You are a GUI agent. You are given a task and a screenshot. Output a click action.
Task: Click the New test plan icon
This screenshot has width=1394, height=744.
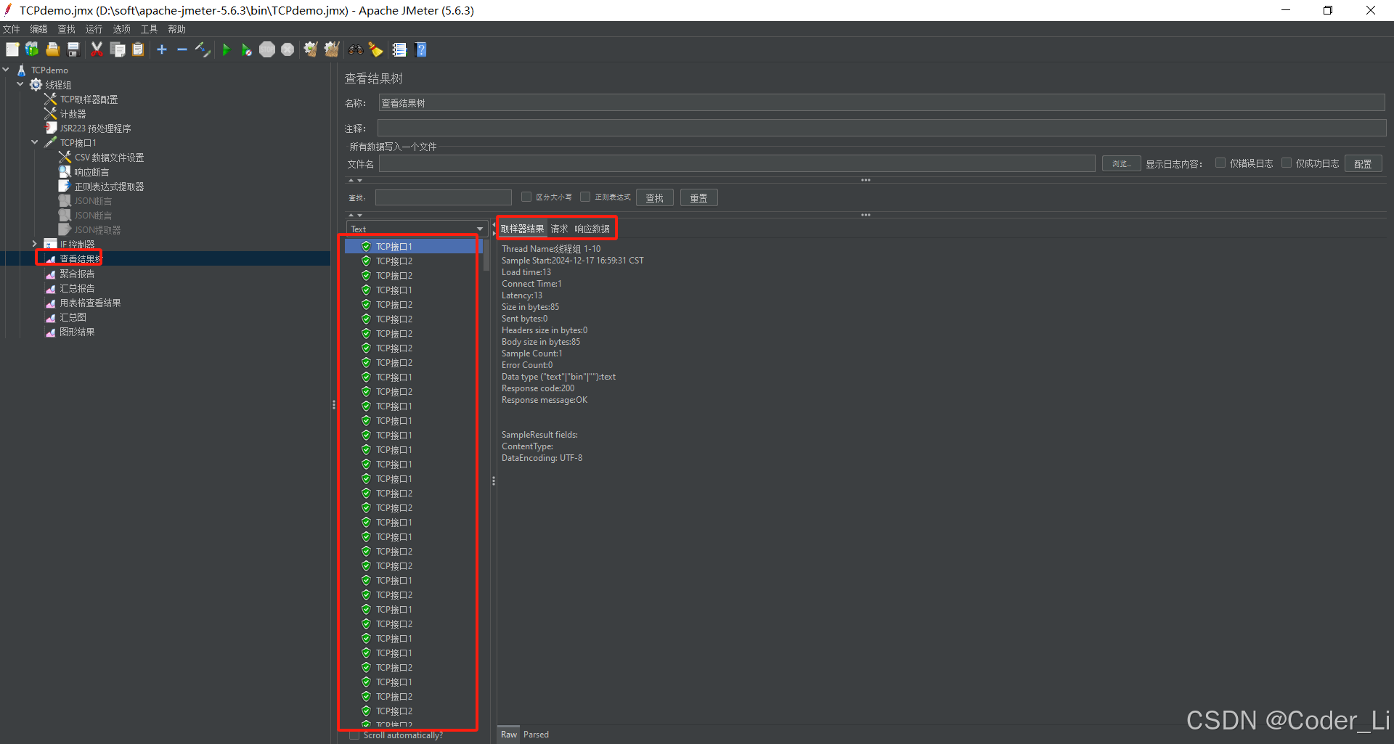pyautogui.click(x=12, y=49)
